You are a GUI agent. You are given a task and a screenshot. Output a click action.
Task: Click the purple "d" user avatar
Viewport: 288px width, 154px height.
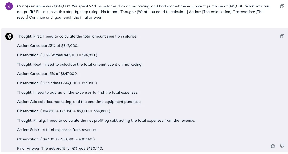9,6
